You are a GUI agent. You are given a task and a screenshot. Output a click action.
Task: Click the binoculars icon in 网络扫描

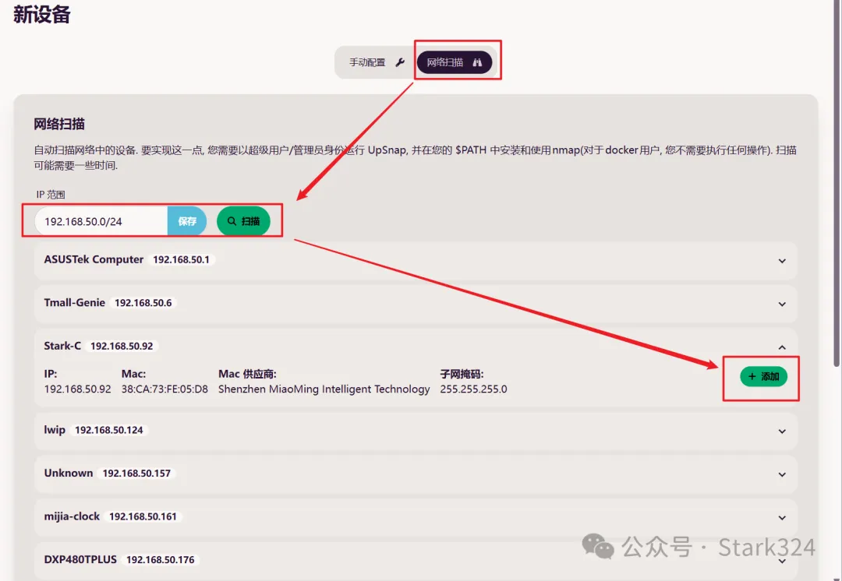click(477, 62)
